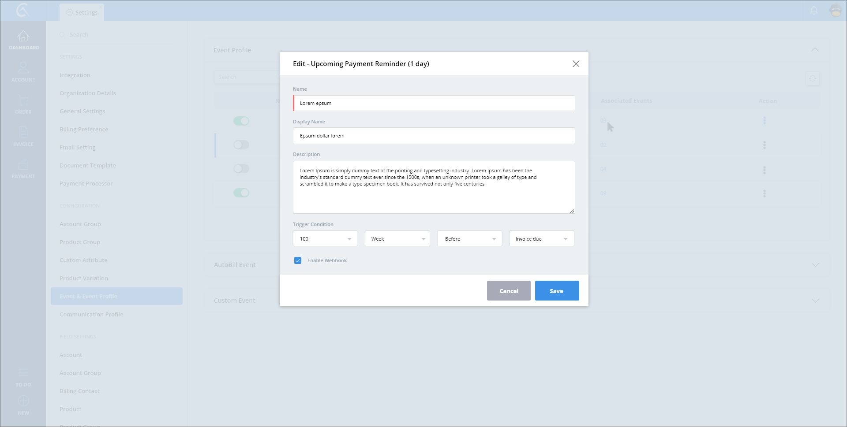This screenshot has height=427, width=847.
Task: Click the Save button
Action: click(x=557, y=291)
